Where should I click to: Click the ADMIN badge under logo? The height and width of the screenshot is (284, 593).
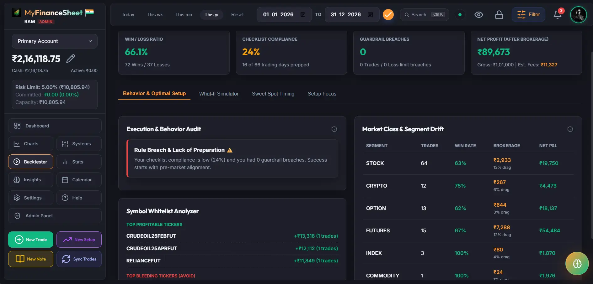coord(46,22)
